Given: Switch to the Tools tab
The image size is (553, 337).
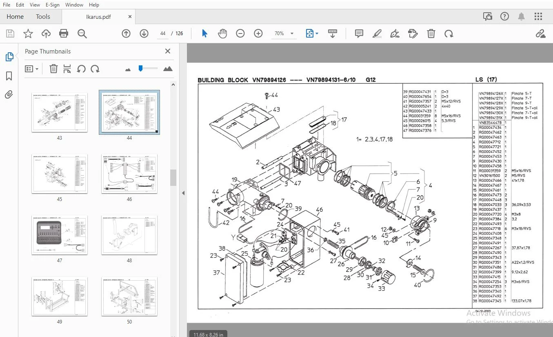Looking at the screenshot, I should (43, 17).
